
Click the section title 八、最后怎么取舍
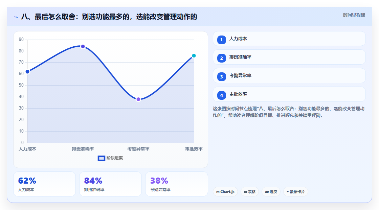click(109, 17)
